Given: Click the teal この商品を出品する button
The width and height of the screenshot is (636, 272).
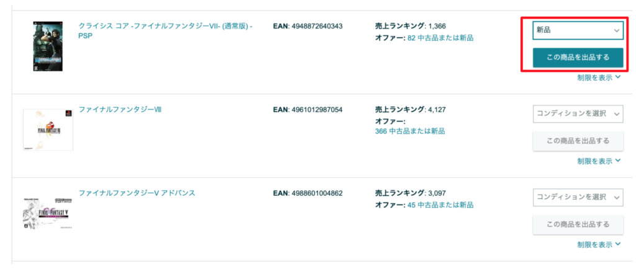Looking at the screenshot, I should point(578,58).
